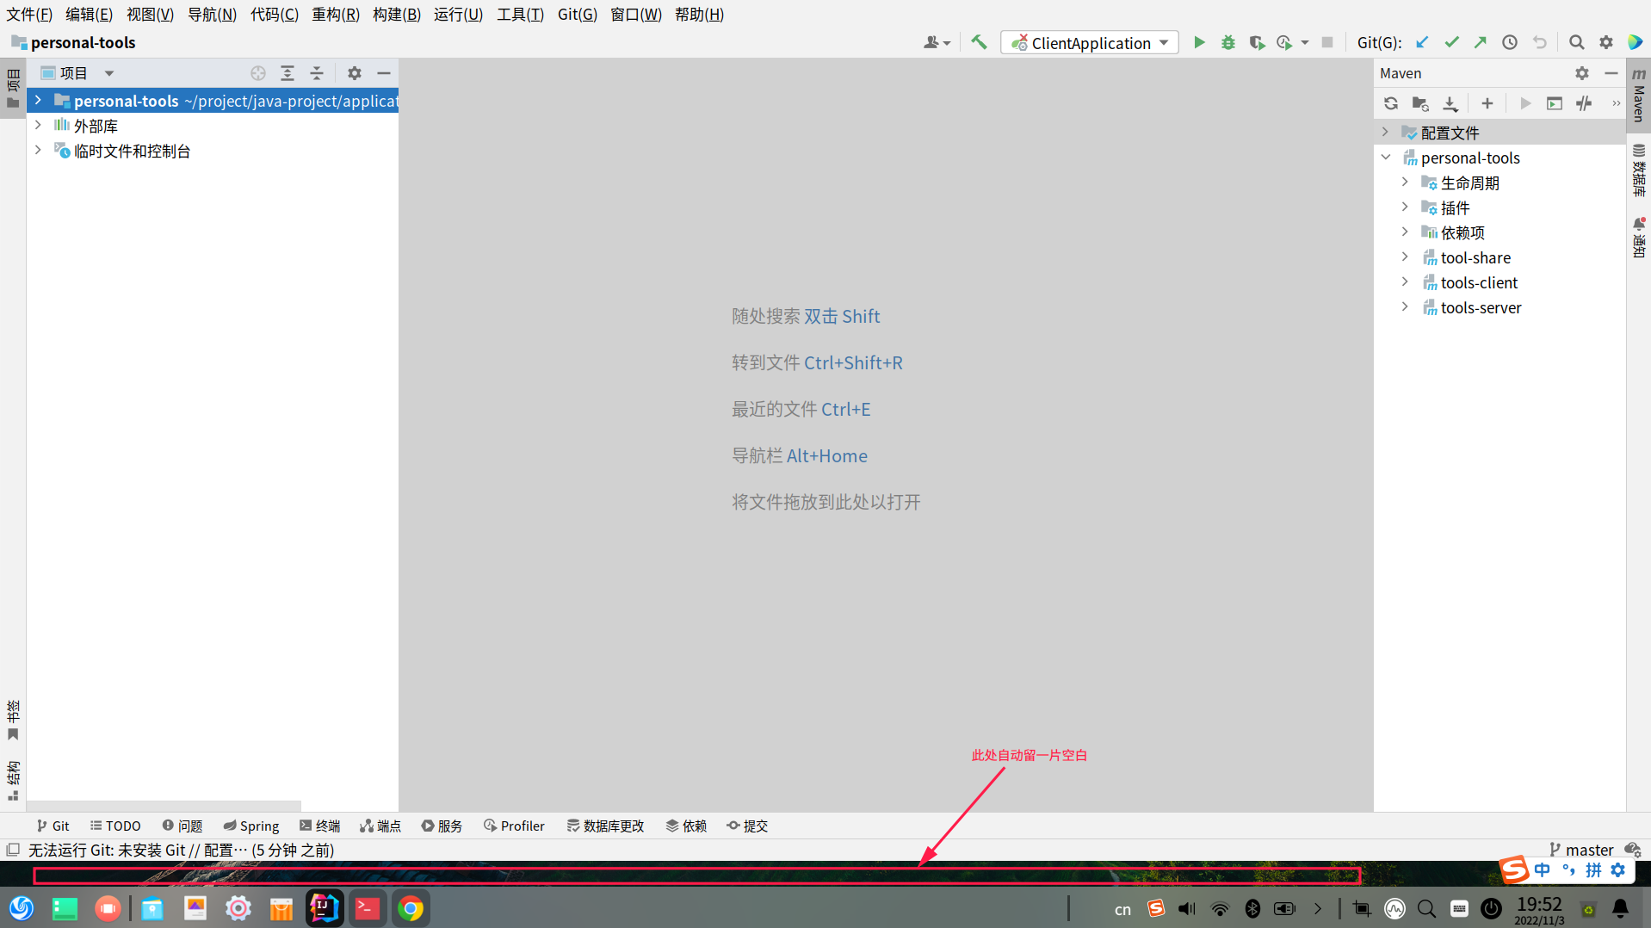Select tools-client module in Maven tree
This screenshot has height=928, width=1651.
tap(1479, 282)
